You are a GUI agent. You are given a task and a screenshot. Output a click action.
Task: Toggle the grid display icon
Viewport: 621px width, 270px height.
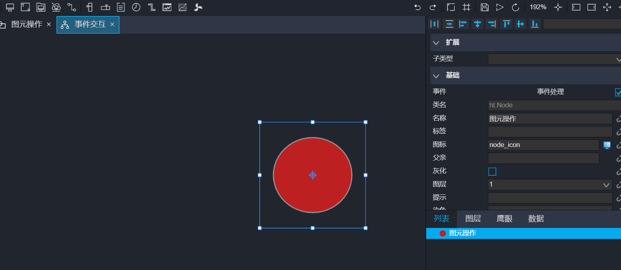(466, 7)
